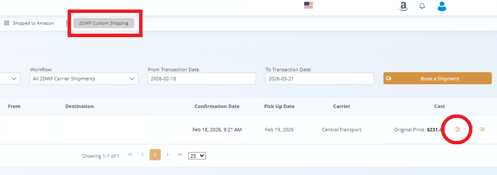Click the Confirmation Date column header
The width and height of the screenshot is (497, 175).
coord(217,106)
